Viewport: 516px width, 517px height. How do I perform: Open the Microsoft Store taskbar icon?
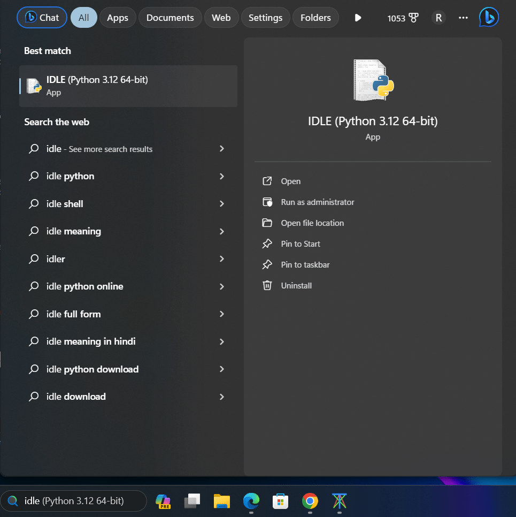[280, 503]
